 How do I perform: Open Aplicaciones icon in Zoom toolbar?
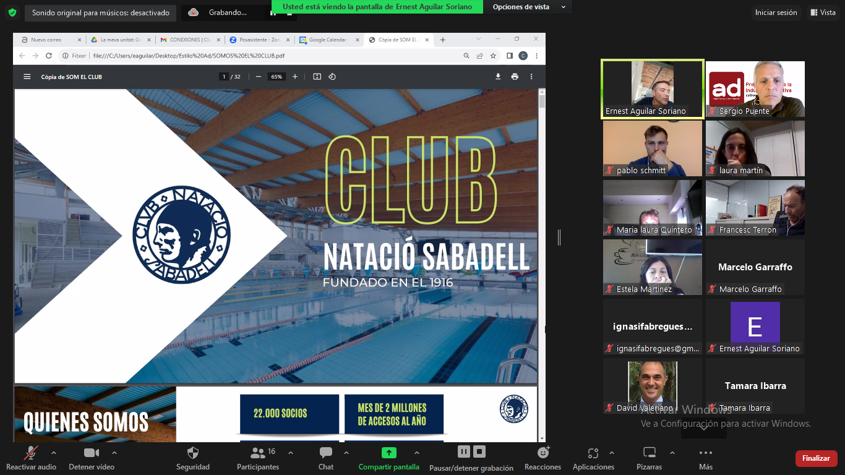point(593,453)
